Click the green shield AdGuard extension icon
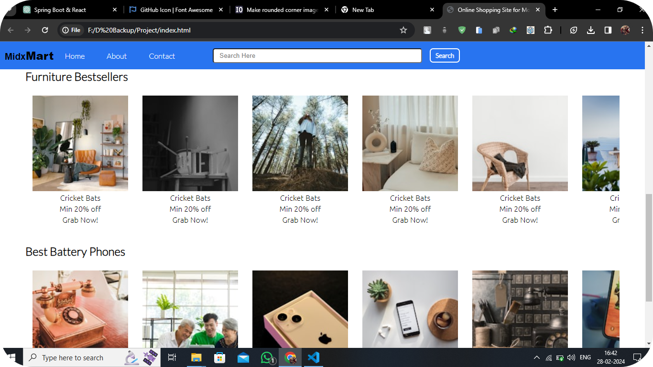 point(462,30)
